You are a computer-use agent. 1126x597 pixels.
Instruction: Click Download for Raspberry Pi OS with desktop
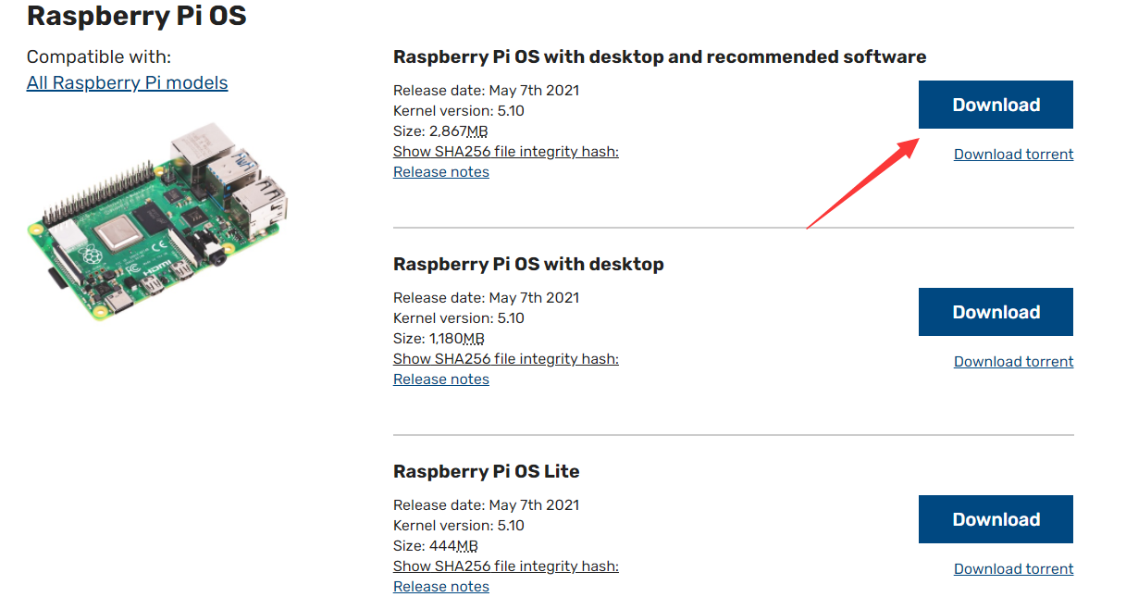click(x=996, y=312)
